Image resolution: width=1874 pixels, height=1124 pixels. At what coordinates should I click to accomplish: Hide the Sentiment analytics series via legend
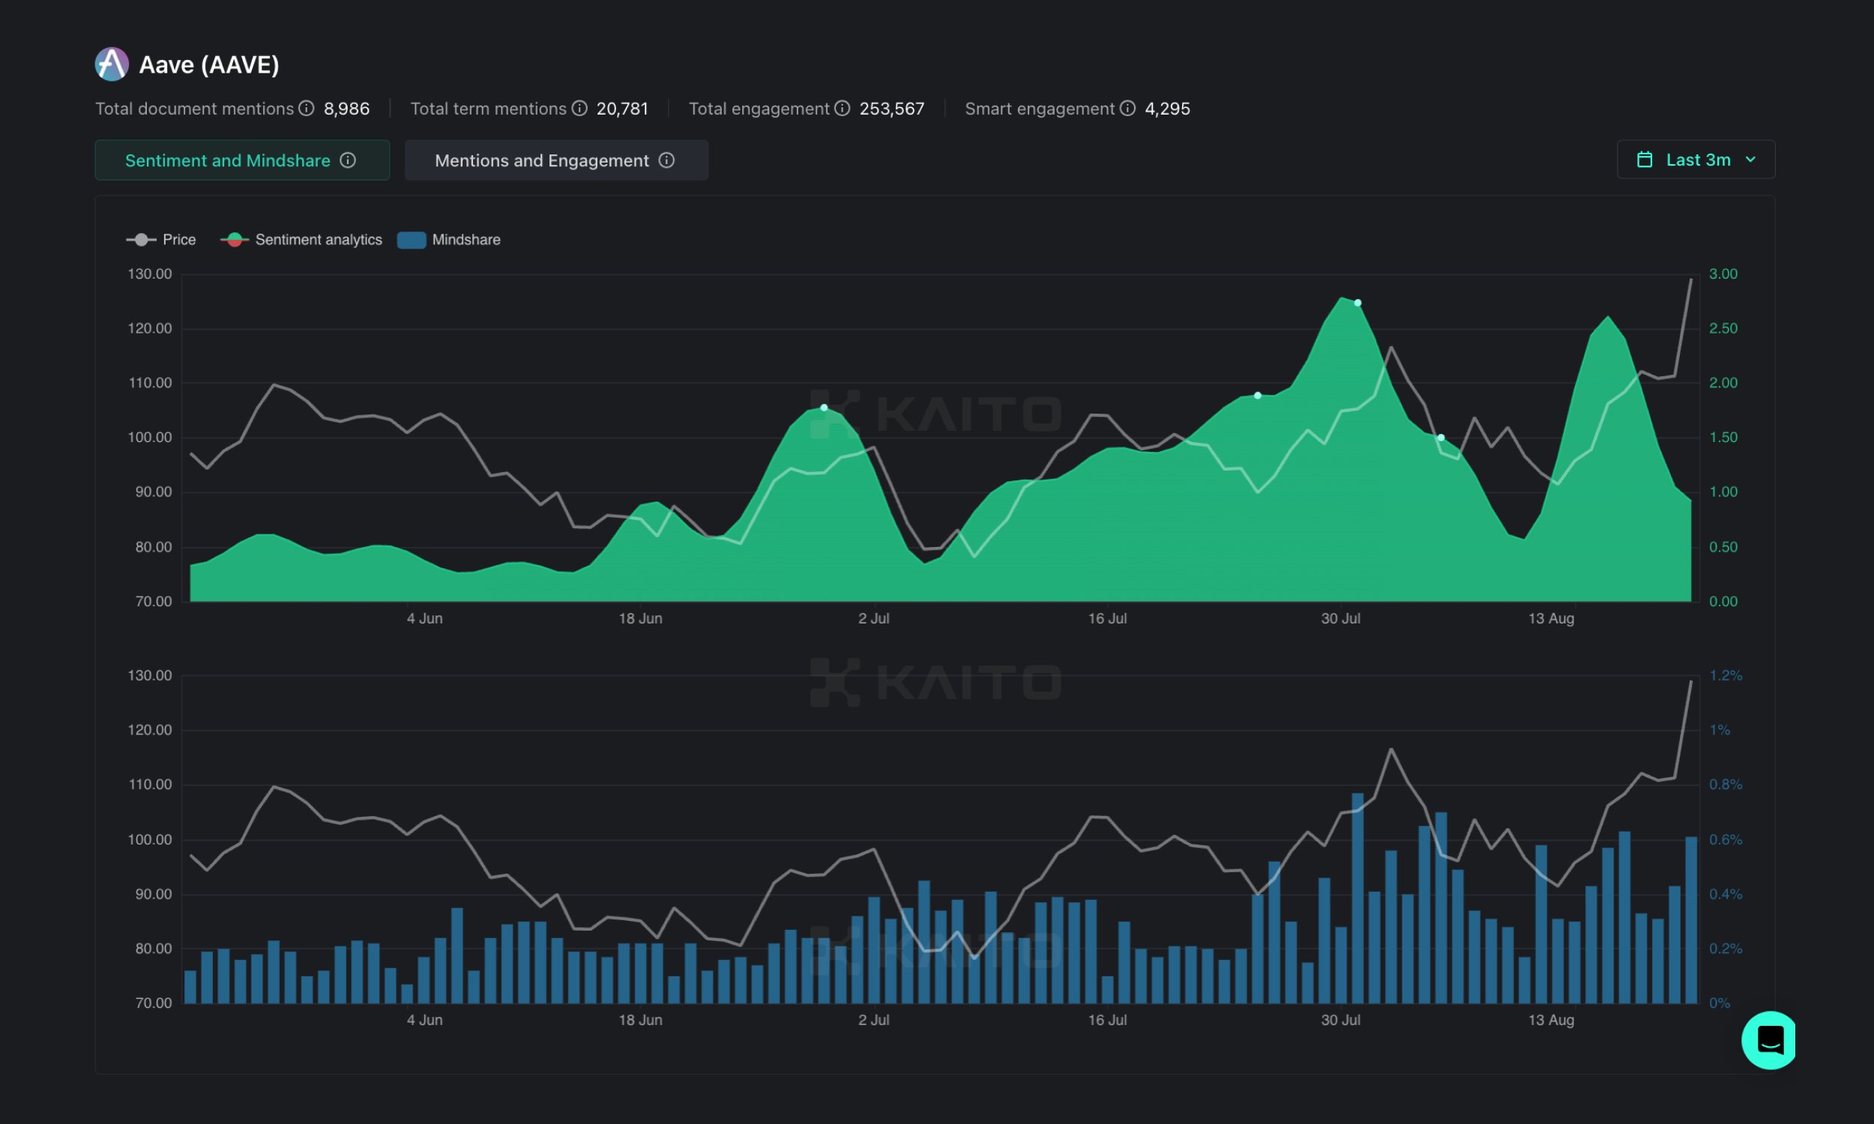pos(303,239)
